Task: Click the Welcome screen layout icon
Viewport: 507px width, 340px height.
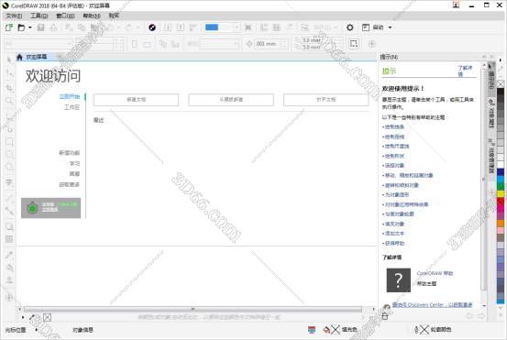Action: click(366, 27)
